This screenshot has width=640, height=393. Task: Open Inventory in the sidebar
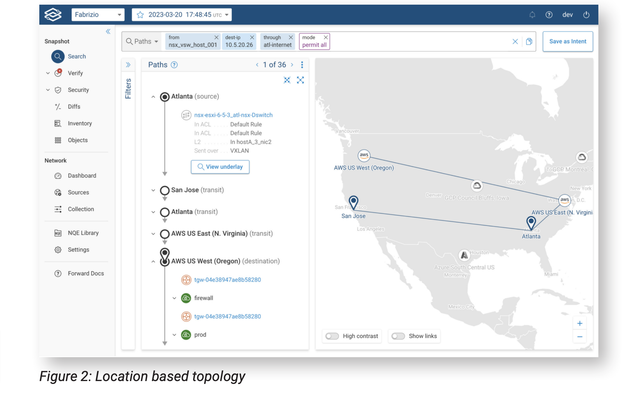click(x=79, y=123)
